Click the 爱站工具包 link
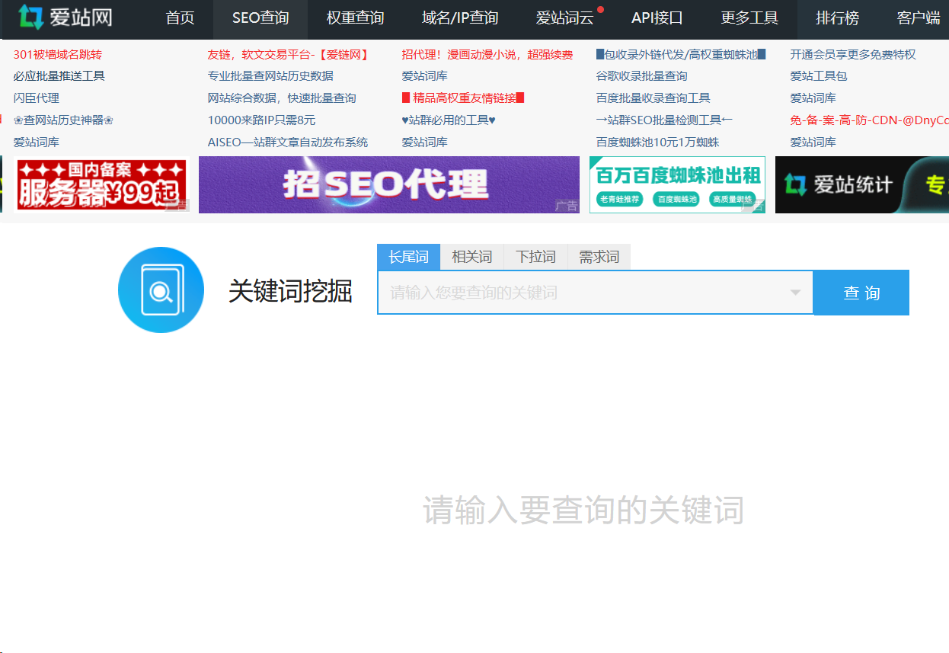The width and height of the screenshot is (949, 653). pos(819,76)
